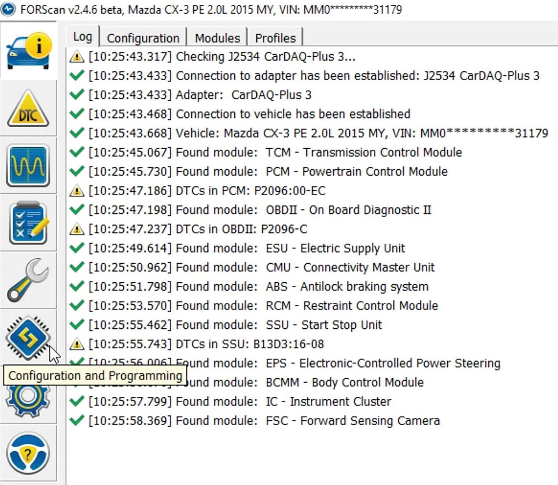Click checkmark beside Adapter: CarDAQ-Plus 3 entry
Screen dimensions: 558x485
[x=77, y=94]
